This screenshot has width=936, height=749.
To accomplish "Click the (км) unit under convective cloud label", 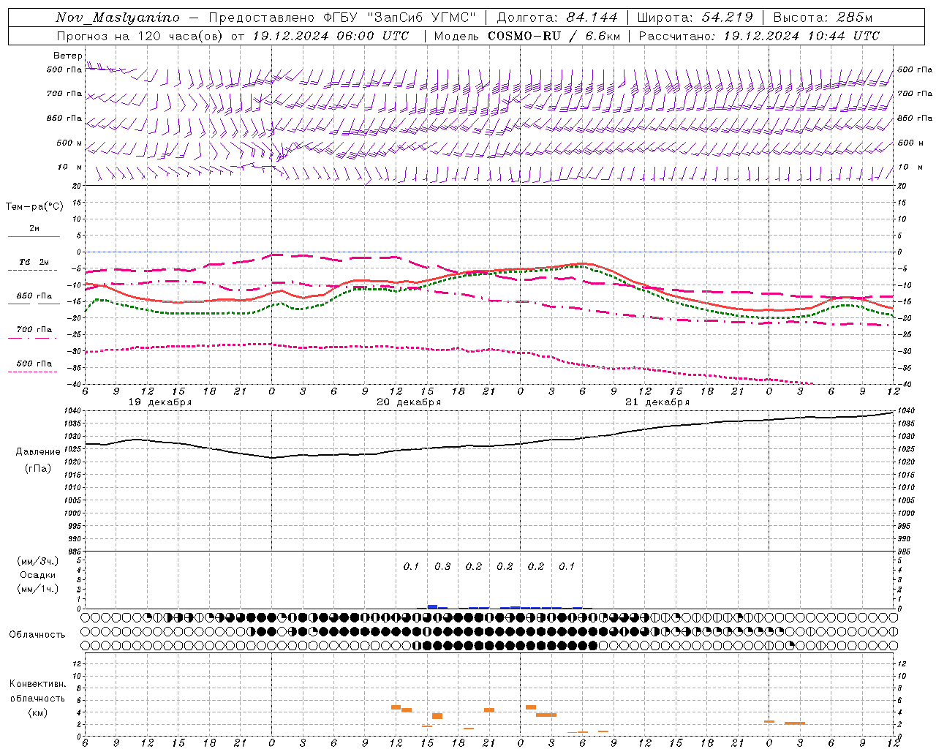I will tap(38, 712).
